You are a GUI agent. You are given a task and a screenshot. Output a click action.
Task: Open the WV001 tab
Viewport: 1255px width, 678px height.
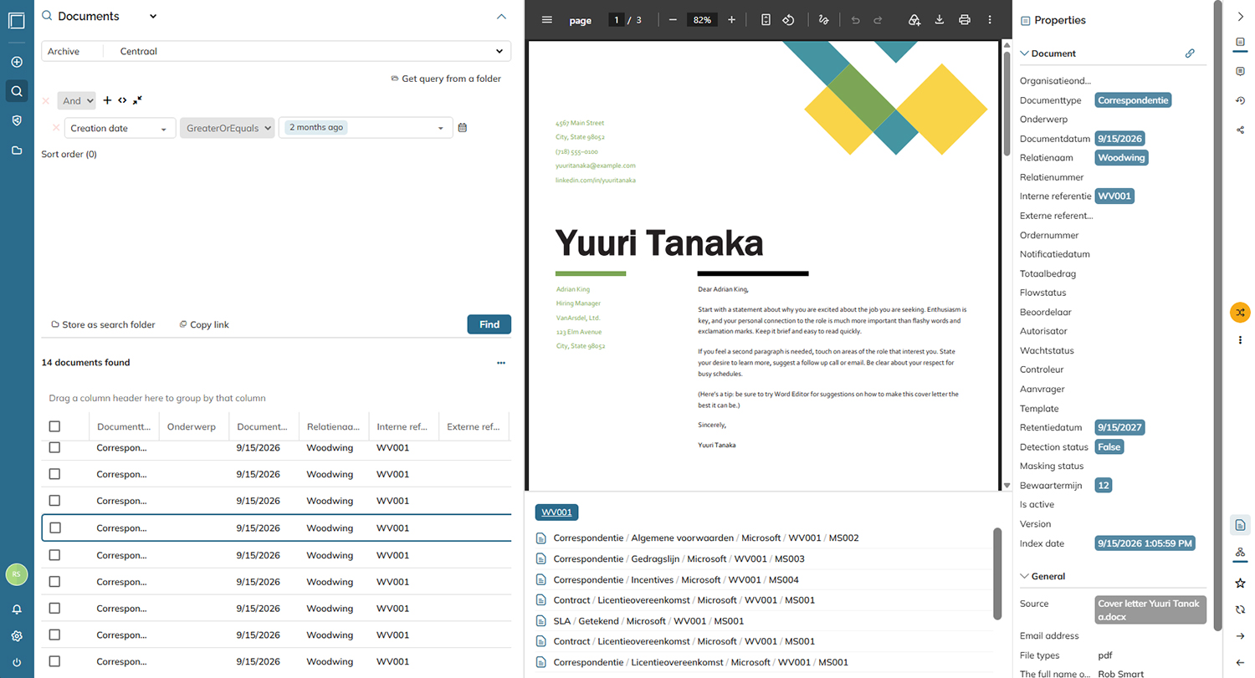(556, 512)
